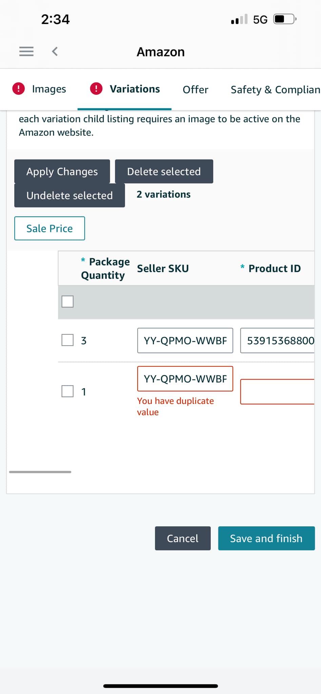Toggle the select-all header checkbox

(x=67, y=302)
